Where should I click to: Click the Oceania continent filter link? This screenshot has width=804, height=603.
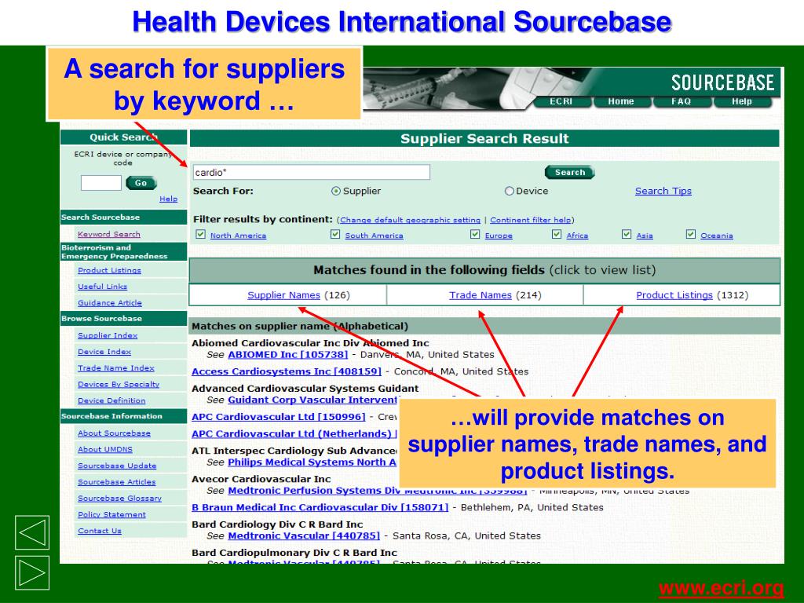pyautogui.click(x=716, y=236)
